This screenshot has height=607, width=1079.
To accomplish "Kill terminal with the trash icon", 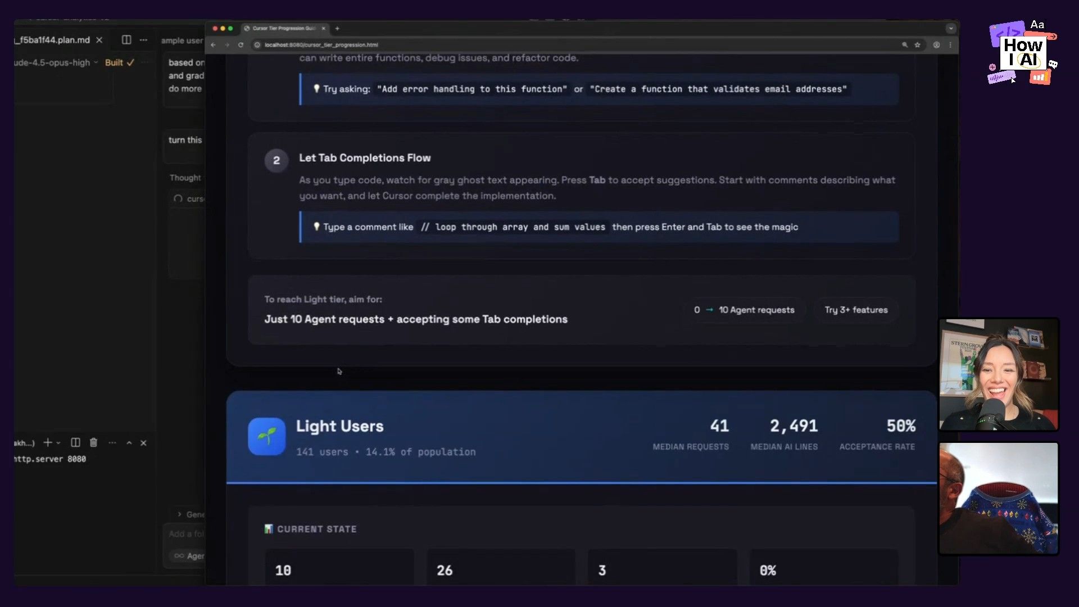I will pyautogui.click(x=93, y=443).
